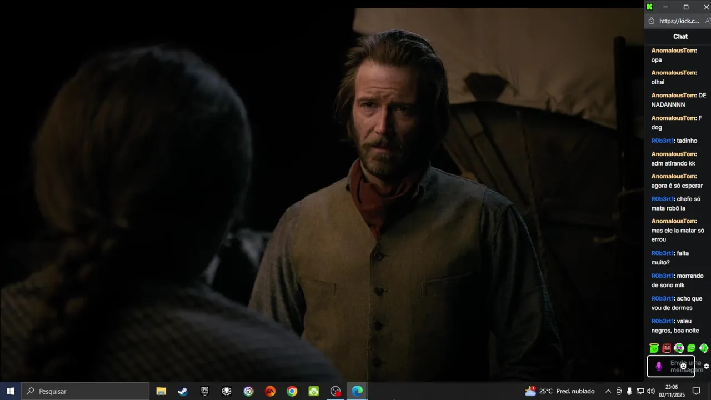
Task: Click username R0b3rt1 on 'falta muito?'
Action: [662, 253]
